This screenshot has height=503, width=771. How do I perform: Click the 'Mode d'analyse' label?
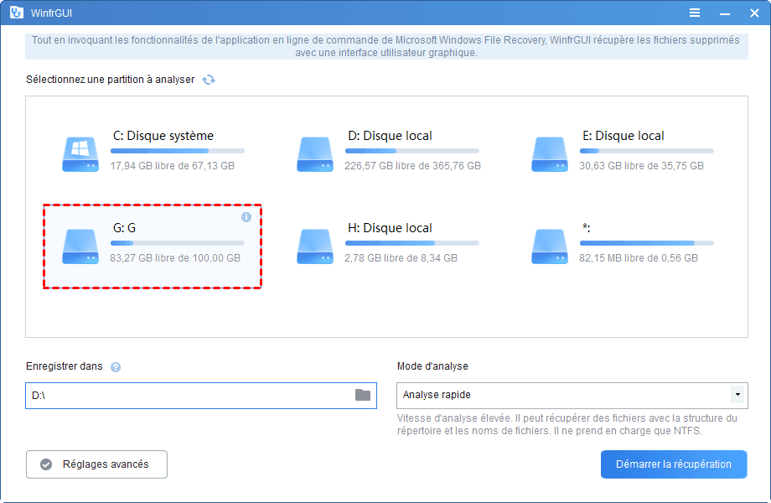(432, 366)
